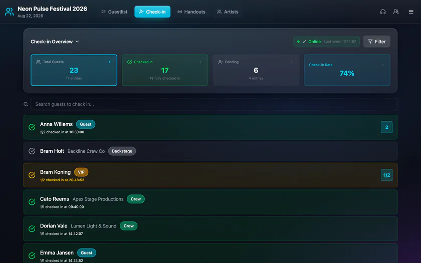
Task: Click the name Emma Jansen
Action: (57, 253)
